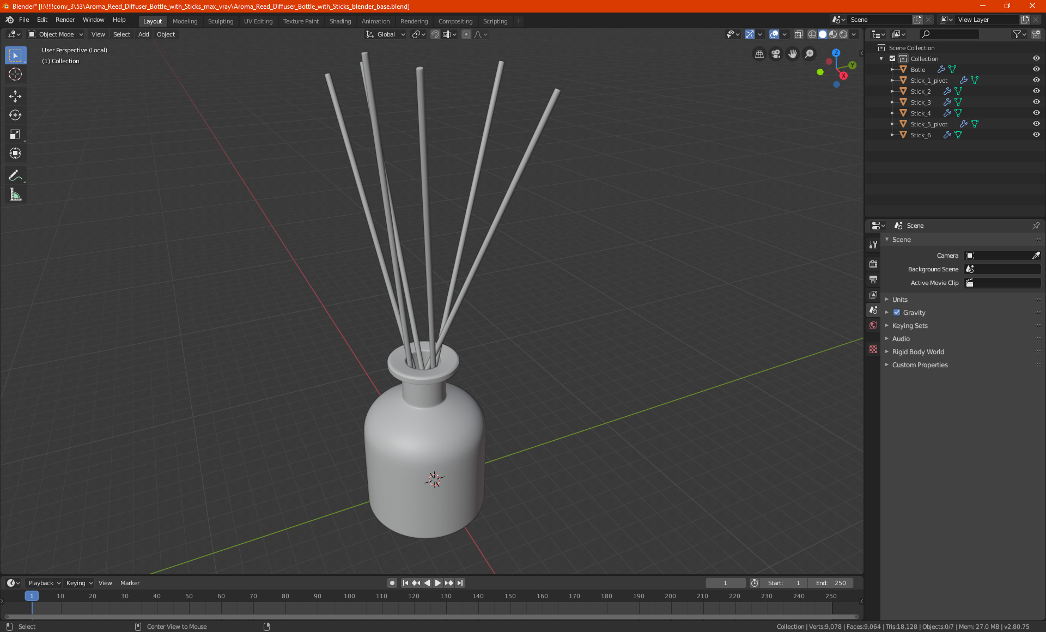Open the Texture properties tab
The height and width of the screenshot is (632, 1046).
[873, 349]
